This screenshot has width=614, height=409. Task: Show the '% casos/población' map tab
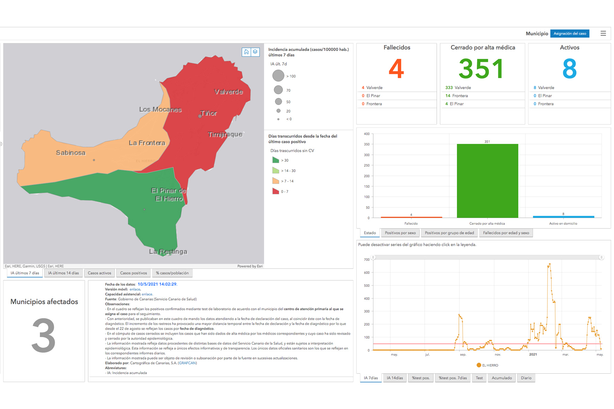coord(172,273)
